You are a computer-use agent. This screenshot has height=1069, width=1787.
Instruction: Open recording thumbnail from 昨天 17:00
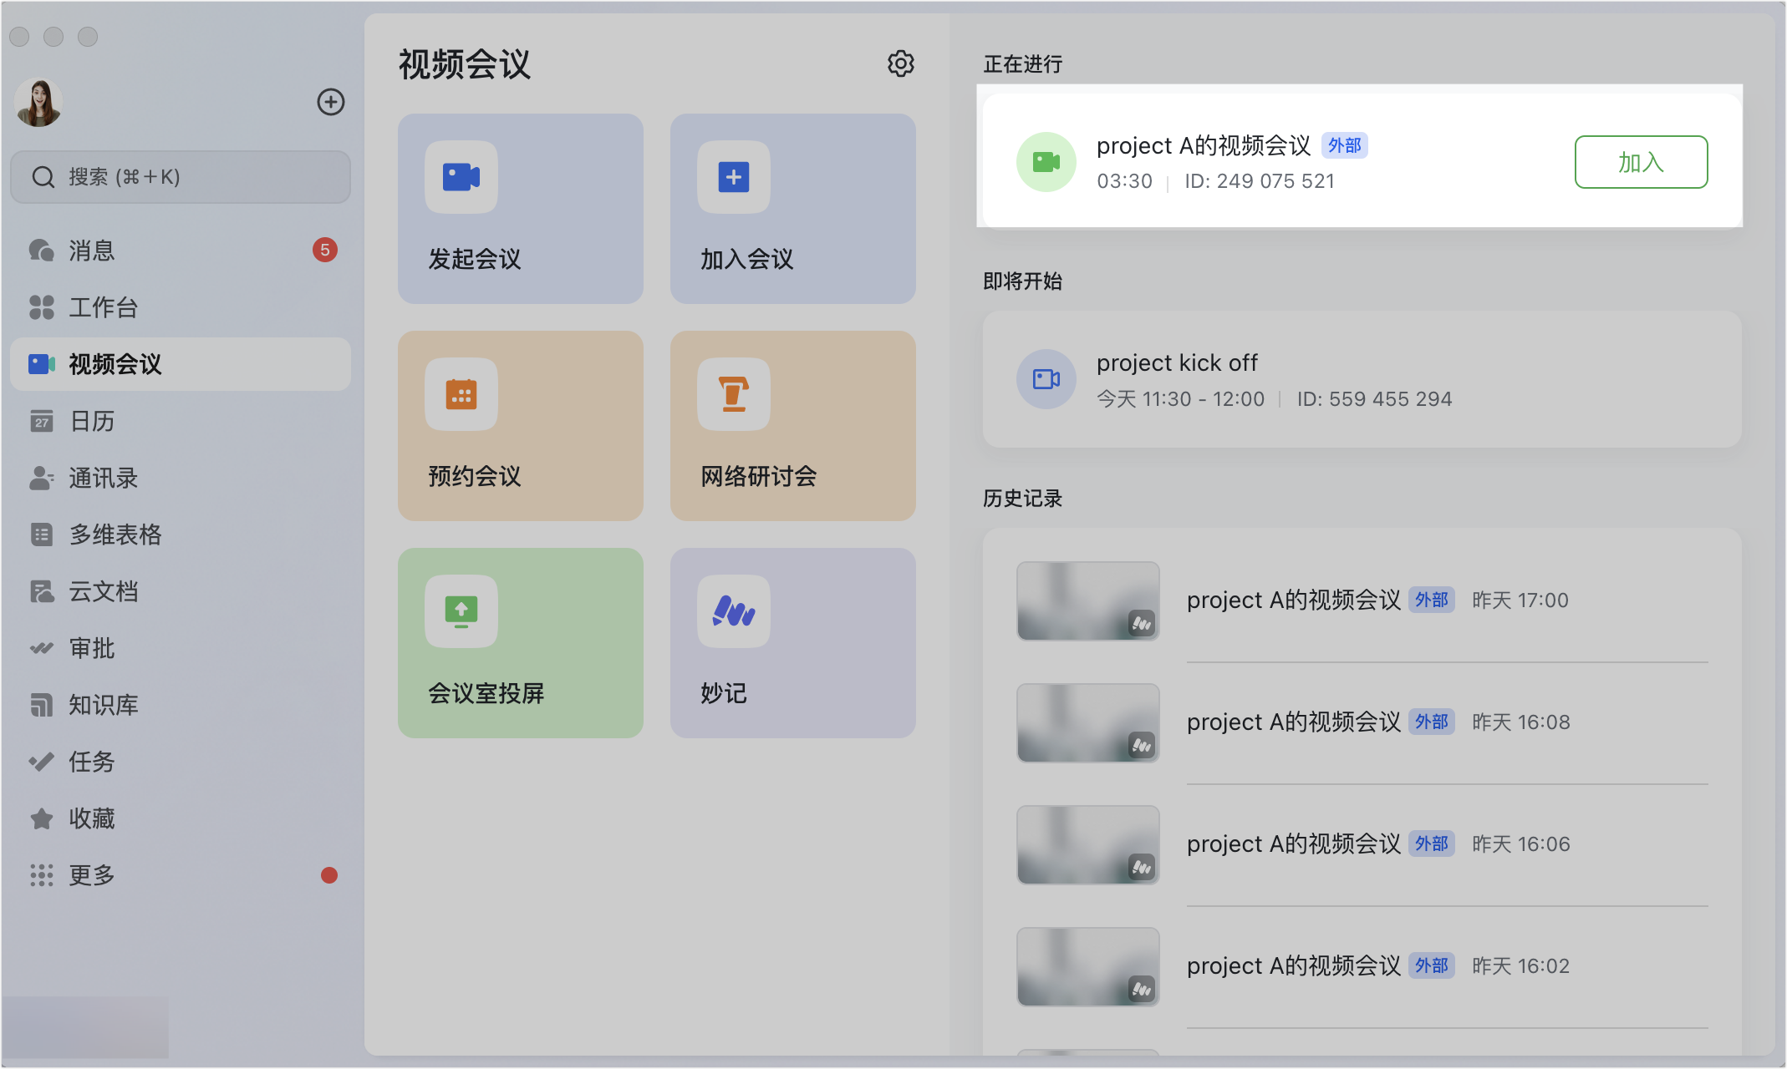(x=1087, y=601)
